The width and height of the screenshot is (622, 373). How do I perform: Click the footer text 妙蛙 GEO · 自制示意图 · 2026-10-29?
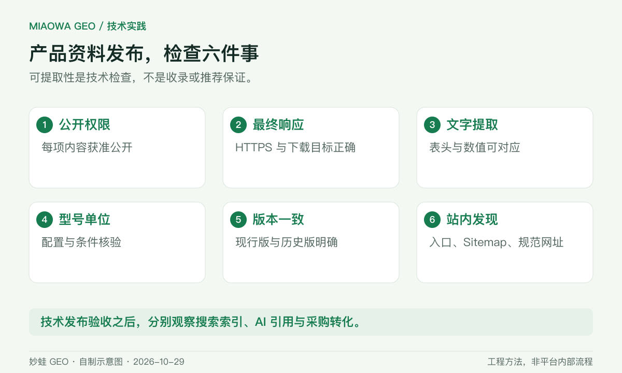point(107,362)
